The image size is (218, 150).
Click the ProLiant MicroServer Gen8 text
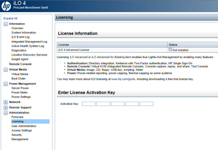click(31, 8)
